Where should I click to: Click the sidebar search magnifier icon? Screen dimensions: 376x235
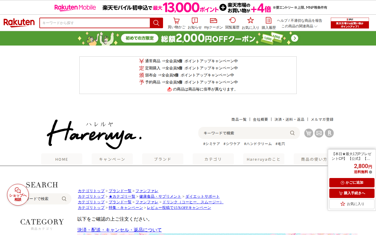(64, 199)
